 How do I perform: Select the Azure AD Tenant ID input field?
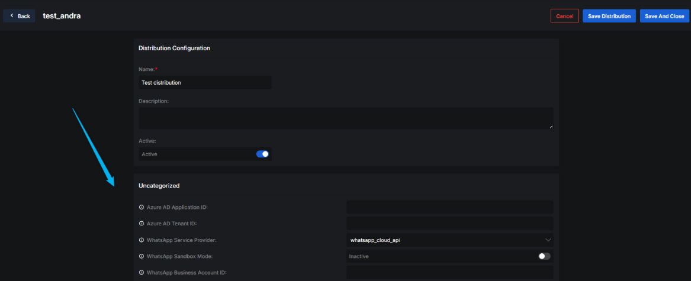[x=450, y=224]
